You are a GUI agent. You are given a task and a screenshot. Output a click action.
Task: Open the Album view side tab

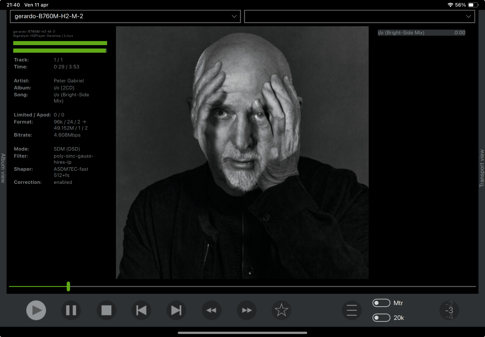click(x=3, y=168)
